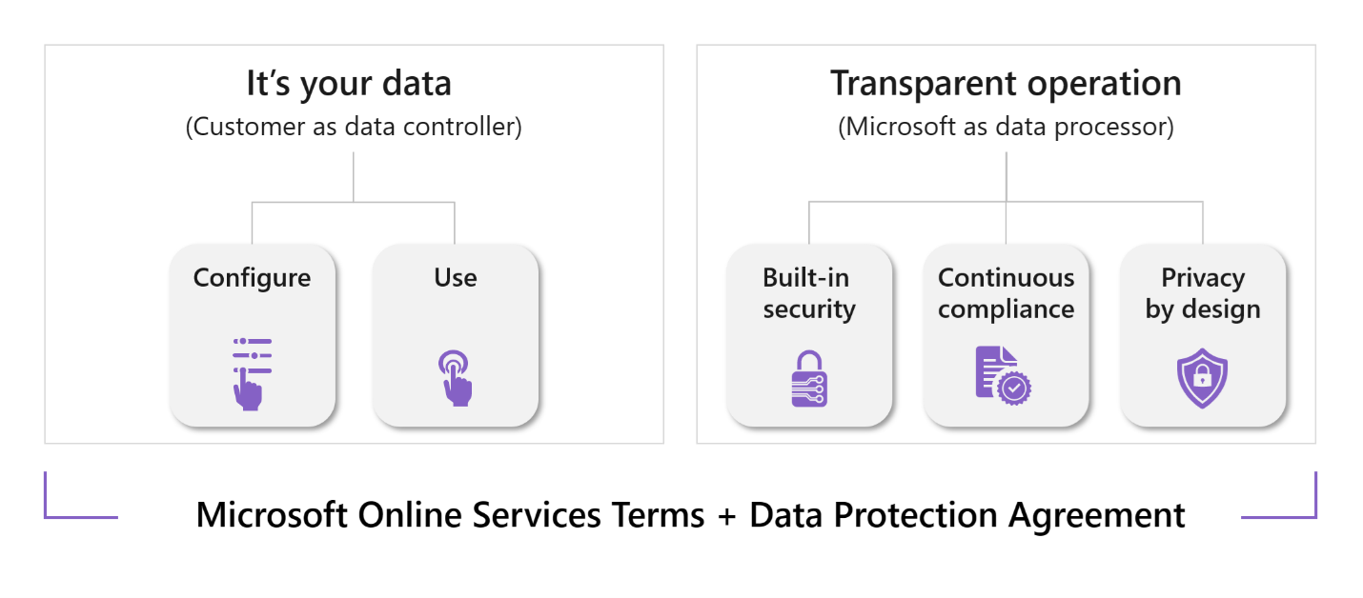Click the plus sign between agreement names
This screenshot has height=598, width=1363.
point(727,517)
